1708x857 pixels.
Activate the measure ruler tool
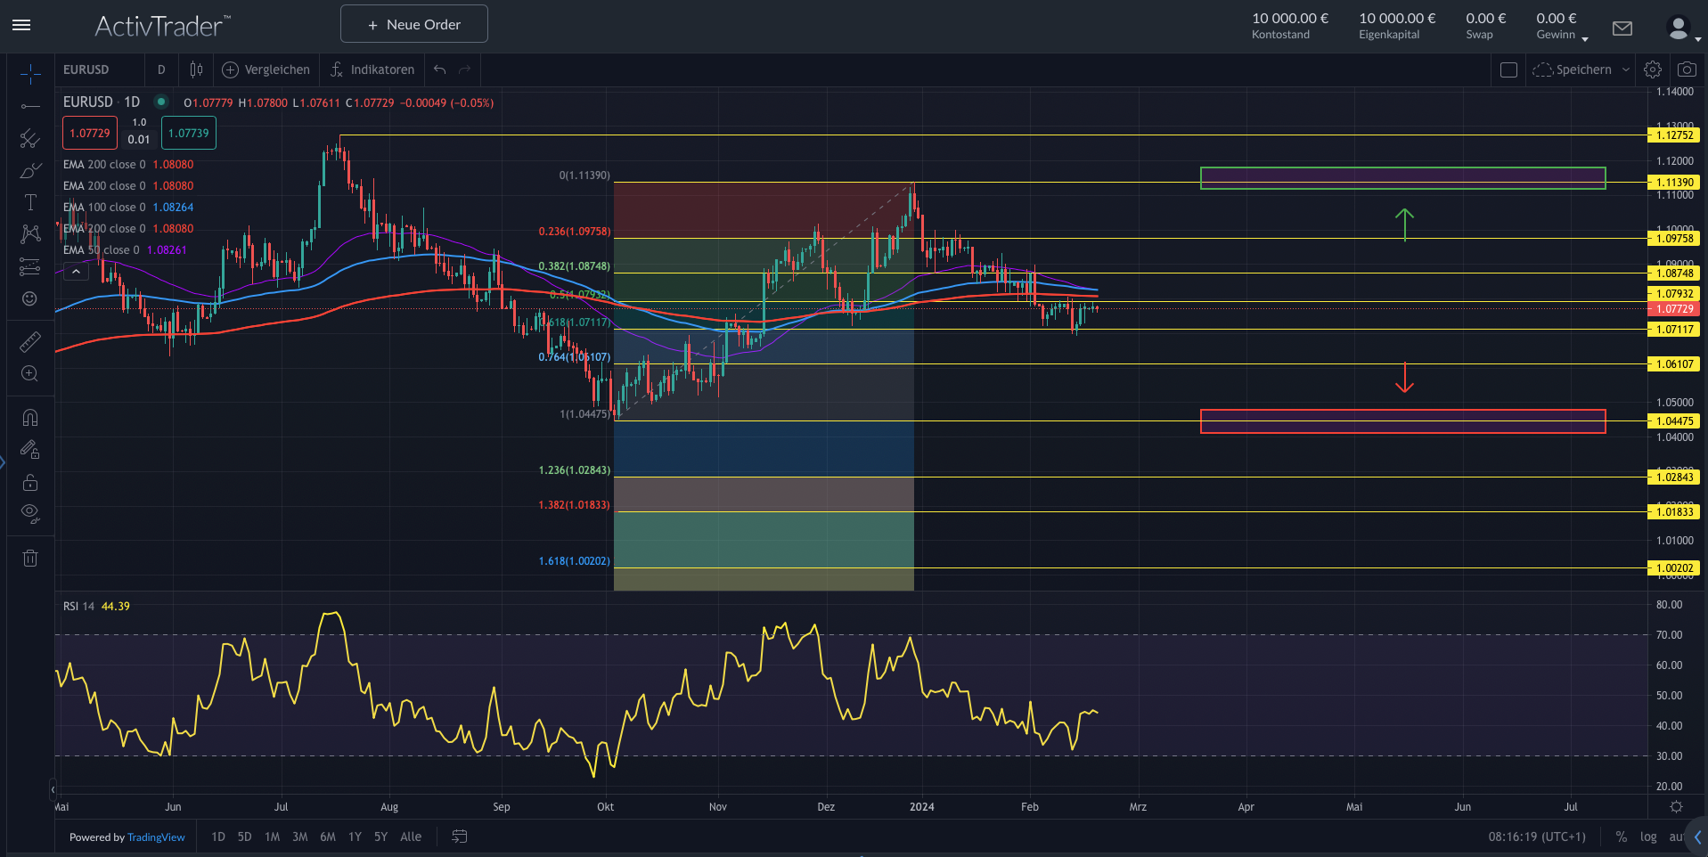30,340
